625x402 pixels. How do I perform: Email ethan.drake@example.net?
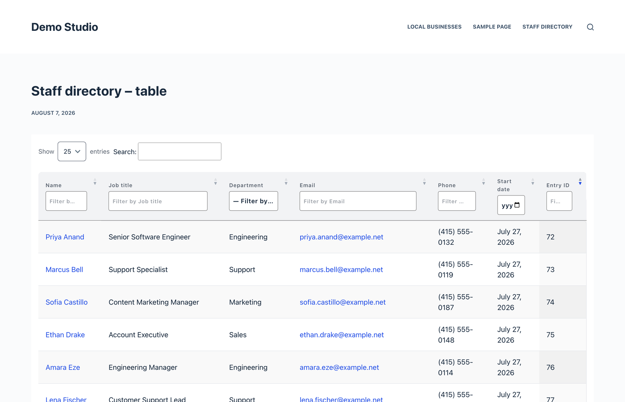coord(342,335)
